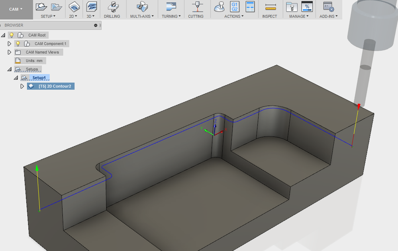
Task: Click the Multi-Axis machining icon
Action: [x=142, y=7]
